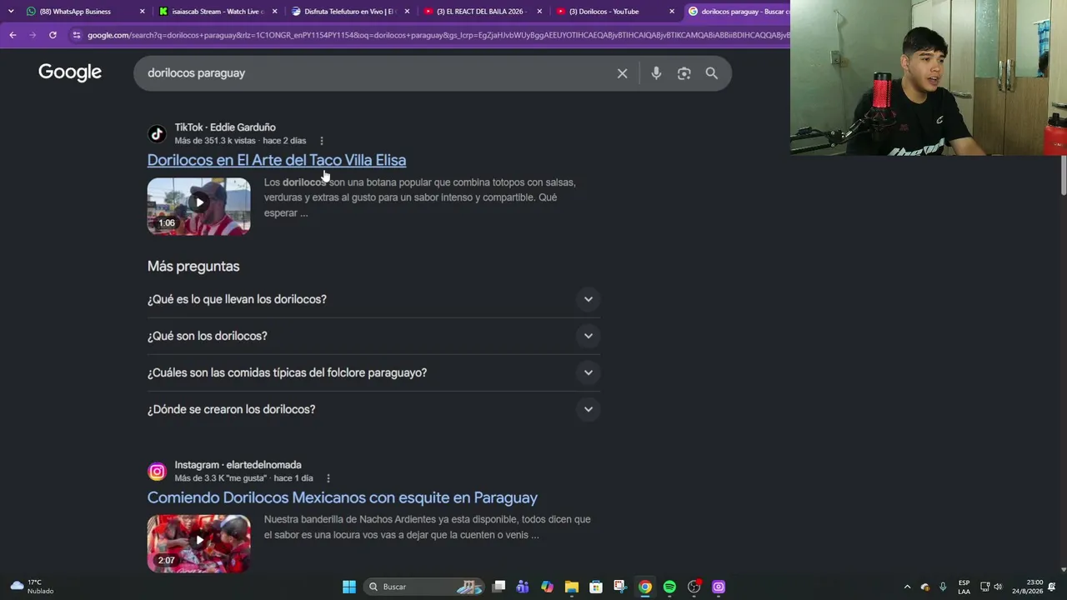1067x600 pixels.
Task: View site information icon in address bar
Action: [77, 35]
